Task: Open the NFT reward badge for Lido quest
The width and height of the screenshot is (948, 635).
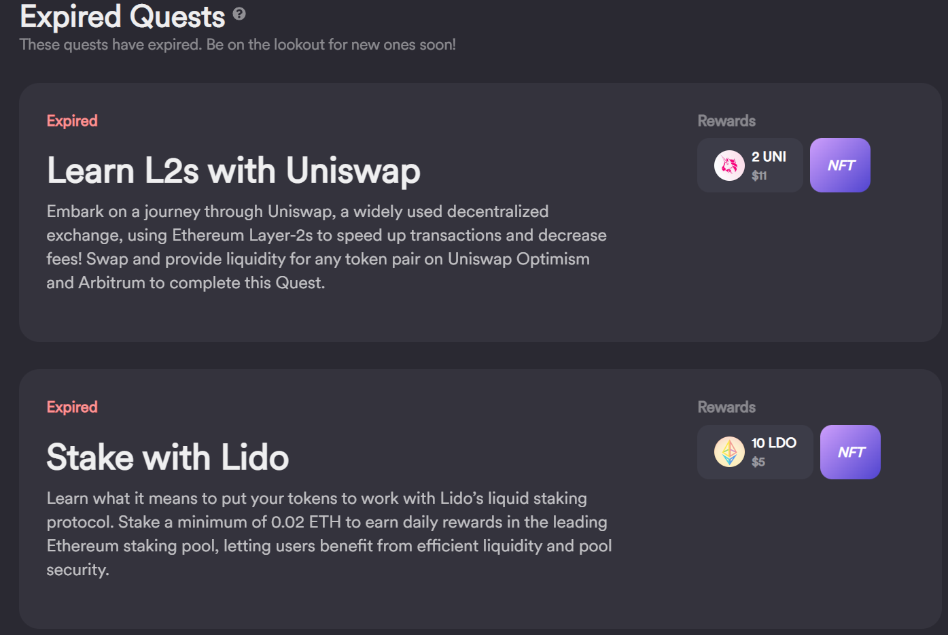Action: (850, 452)
